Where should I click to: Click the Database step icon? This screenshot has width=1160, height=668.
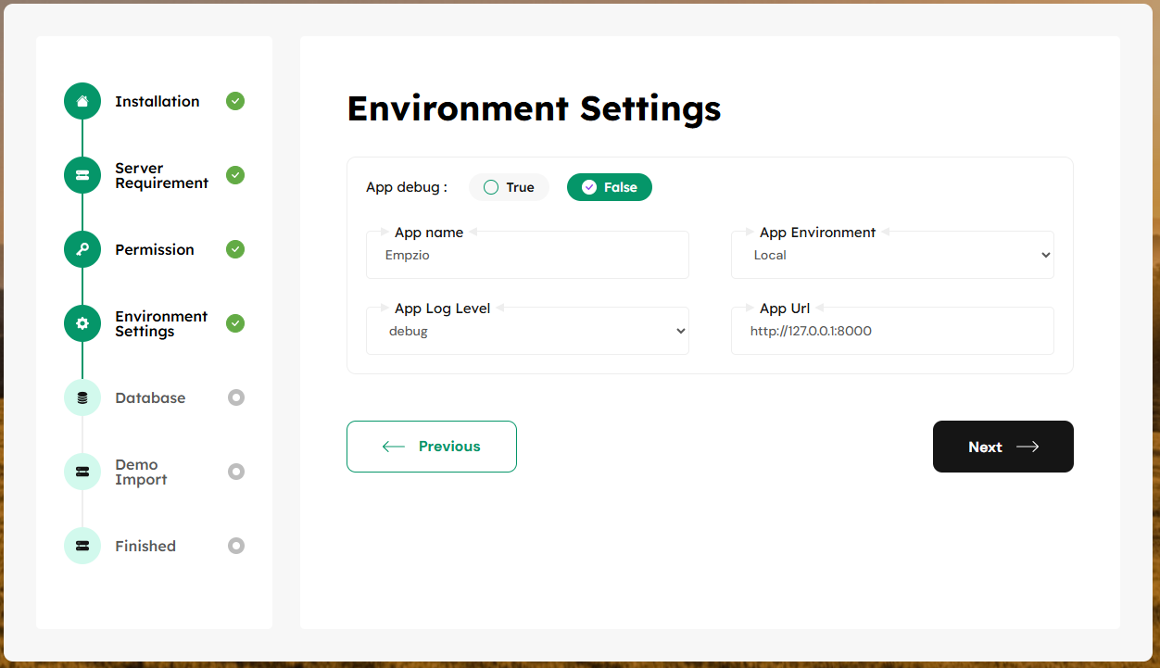82,397
